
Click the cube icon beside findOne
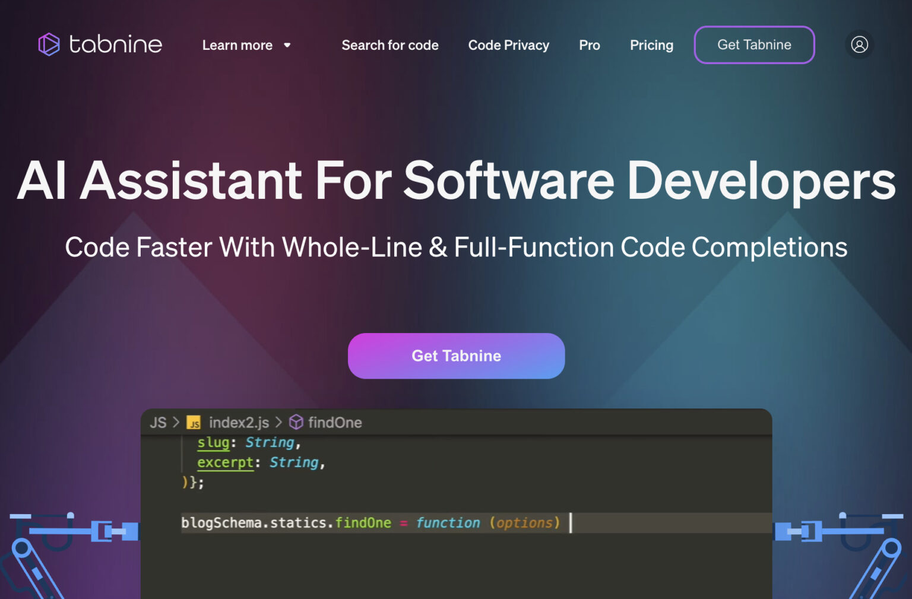pyautogui.click(x=295, y=422)
